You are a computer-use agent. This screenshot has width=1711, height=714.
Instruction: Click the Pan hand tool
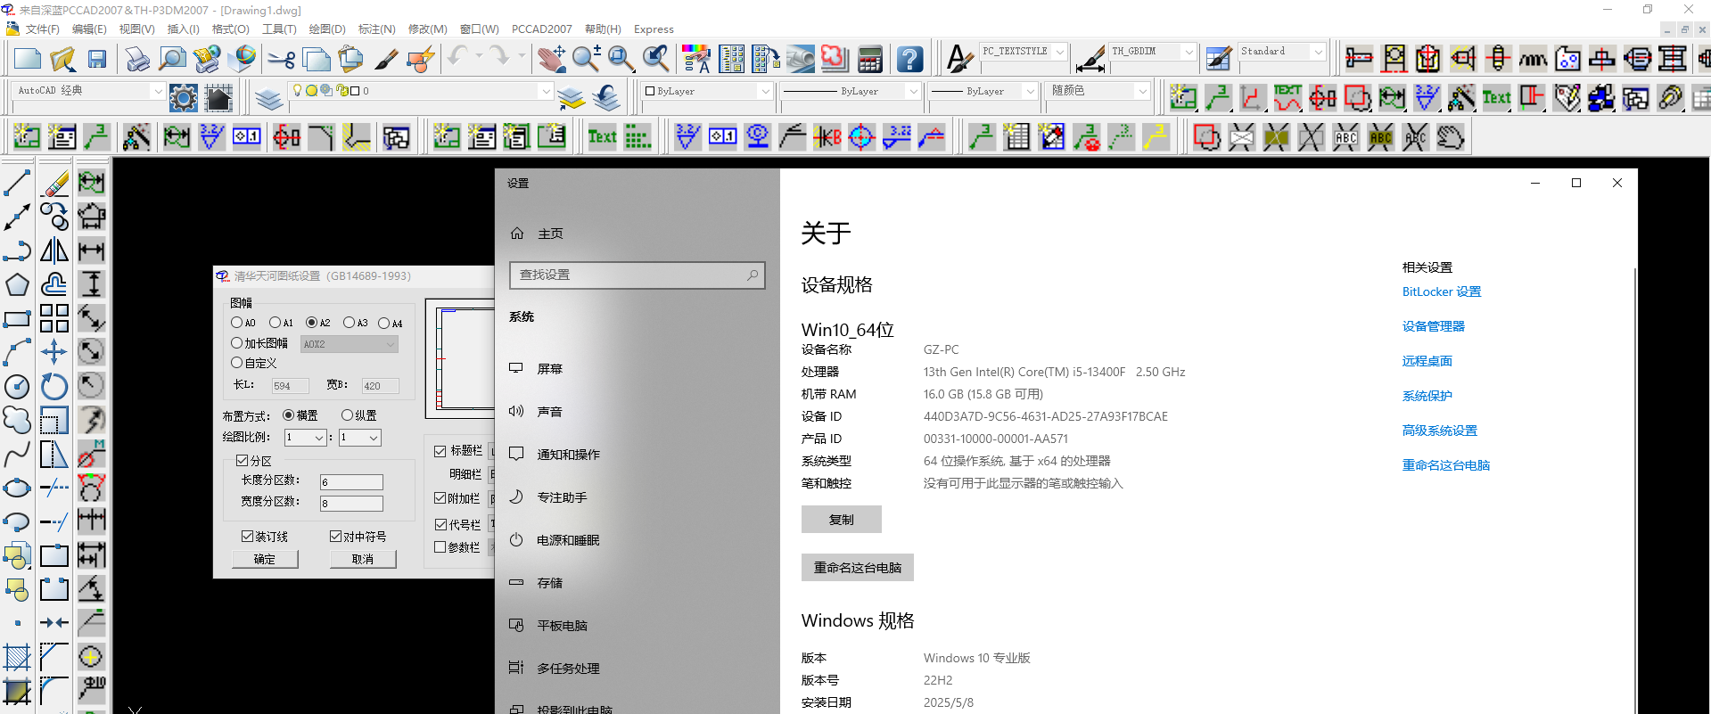551,60
